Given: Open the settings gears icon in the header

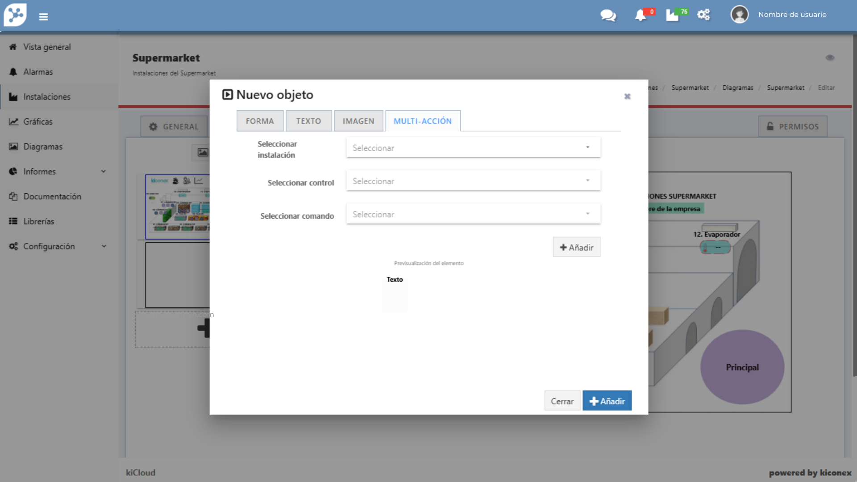Looking at the screenshot, I should [x=703, y=15].
